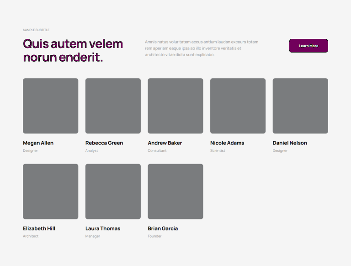Select the name Andrew Baker
Image resolution: width=351 pixels, height=266 pixels.
165,143
